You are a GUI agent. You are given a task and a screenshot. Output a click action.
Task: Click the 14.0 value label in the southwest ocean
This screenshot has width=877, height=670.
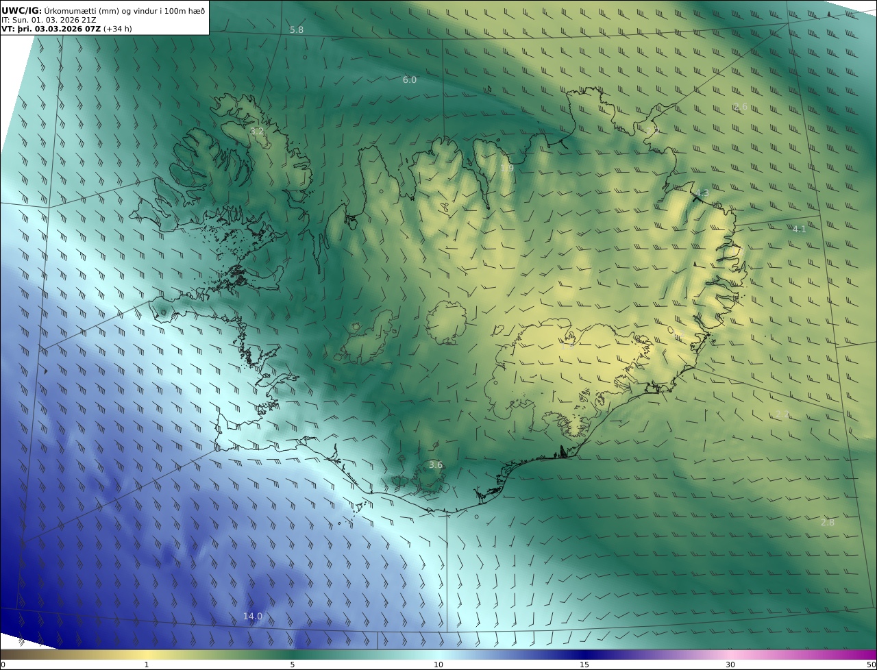click(253, 617)
